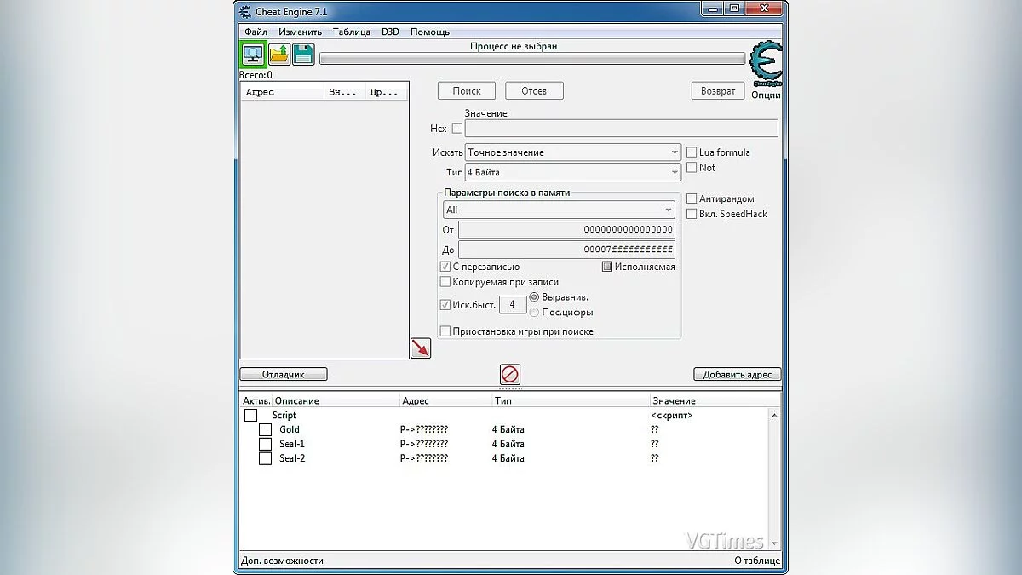Click the Cheat Engine logo icon
The width and height of the screenshot is (1022, 575).
coord(765,64)
